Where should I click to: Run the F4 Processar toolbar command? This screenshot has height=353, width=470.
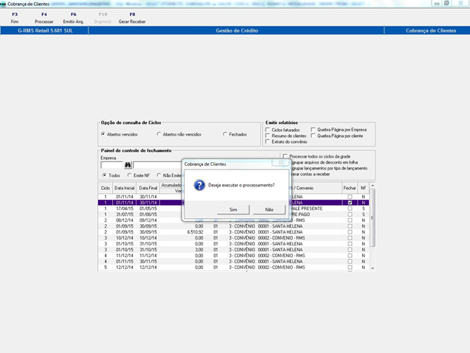coord(44,18)
